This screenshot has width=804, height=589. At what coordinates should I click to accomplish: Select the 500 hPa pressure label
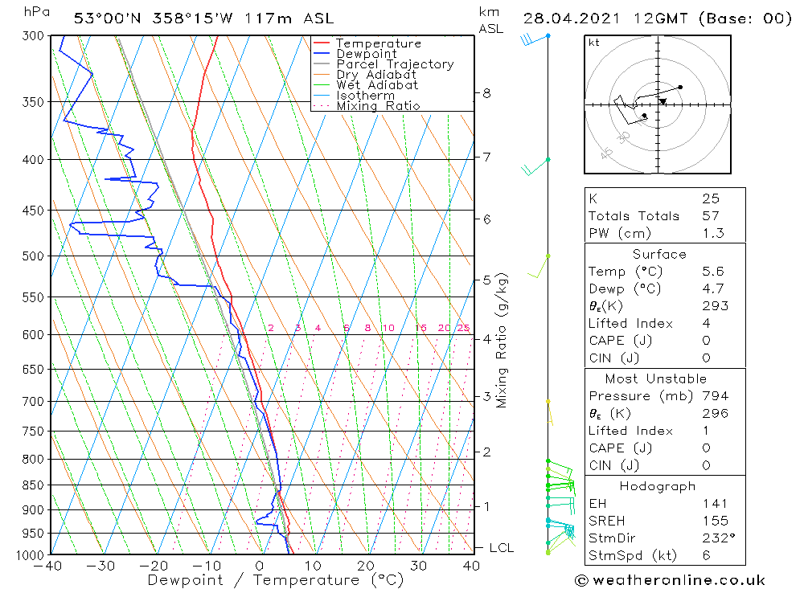coord(33,256)
